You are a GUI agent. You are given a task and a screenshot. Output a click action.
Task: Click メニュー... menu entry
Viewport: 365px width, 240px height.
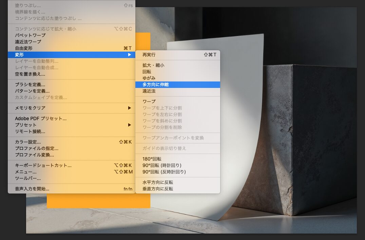coord(72,172)
